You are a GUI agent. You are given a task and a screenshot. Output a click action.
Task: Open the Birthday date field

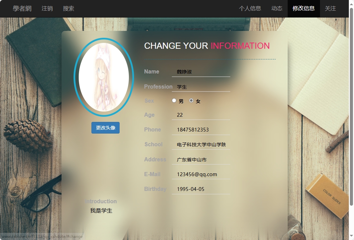pos(201,189)
